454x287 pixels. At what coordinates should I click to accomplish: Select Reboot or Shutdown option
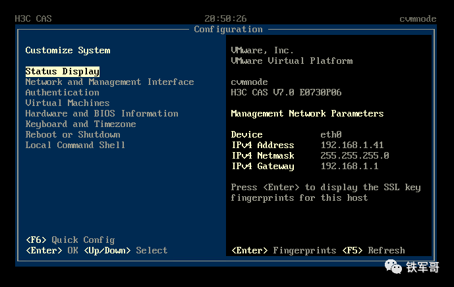click(x=72, y=134)
